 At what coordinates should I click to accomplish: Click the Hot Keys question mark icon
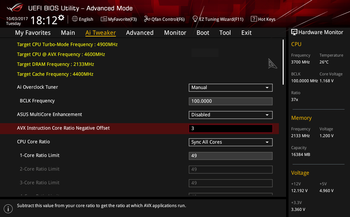[x=254, y=19]
